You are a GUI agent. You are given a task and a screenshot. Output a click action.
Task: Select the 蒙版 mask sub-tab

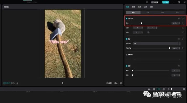click(163, 12)
